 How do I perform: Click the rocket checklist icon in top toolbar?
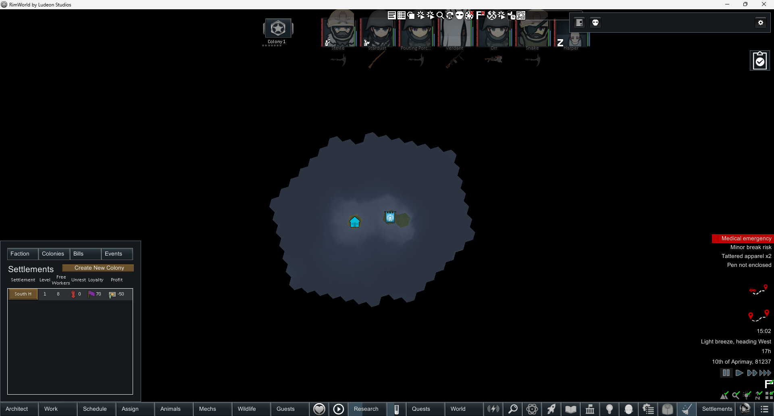click(x=521, y=15)
